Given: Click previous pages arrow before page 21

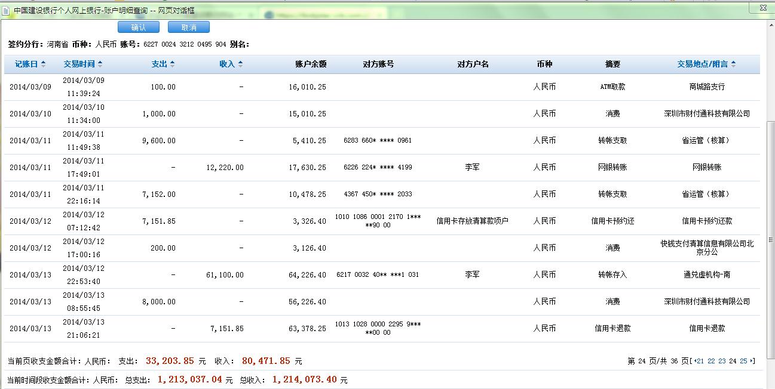Looking at the screenshot, I should click(694, 361).
